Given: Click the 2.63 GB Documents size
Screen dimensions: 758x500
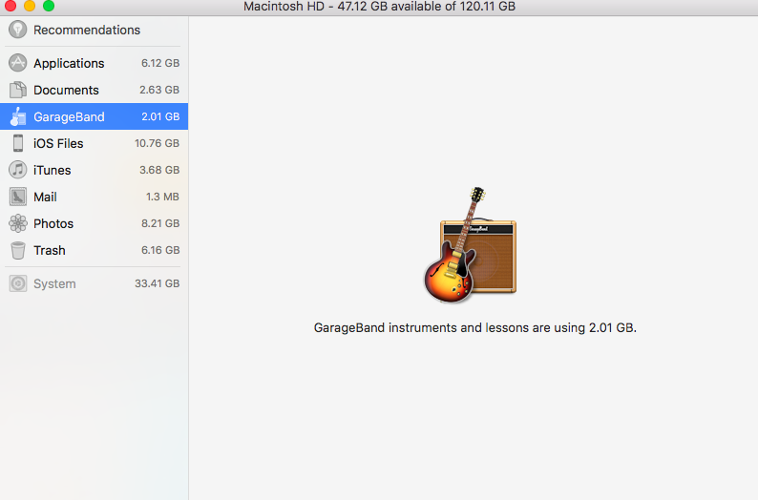Looking at the screenshot, I should click(159, 90).
